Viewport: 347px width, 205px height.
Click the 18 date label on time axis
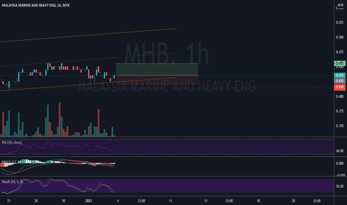[258, 201]
